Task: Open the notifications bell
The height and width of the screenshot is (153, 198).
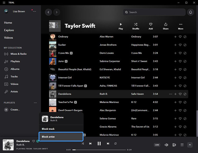Action: coord(190,12)
